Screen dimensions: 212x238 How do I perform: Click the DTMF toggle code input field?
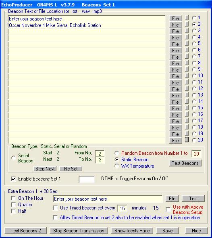87,179
